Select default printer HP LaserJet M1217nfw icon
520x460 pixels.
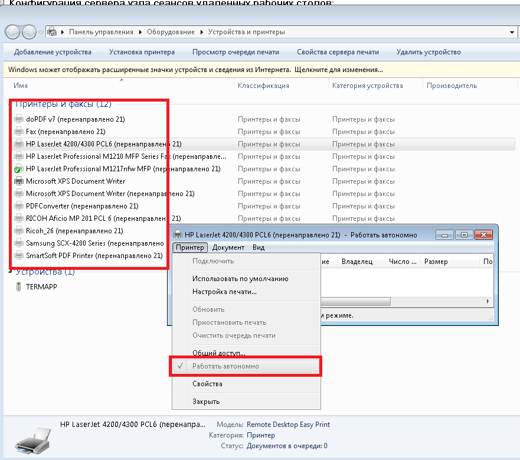click(19, 169)
